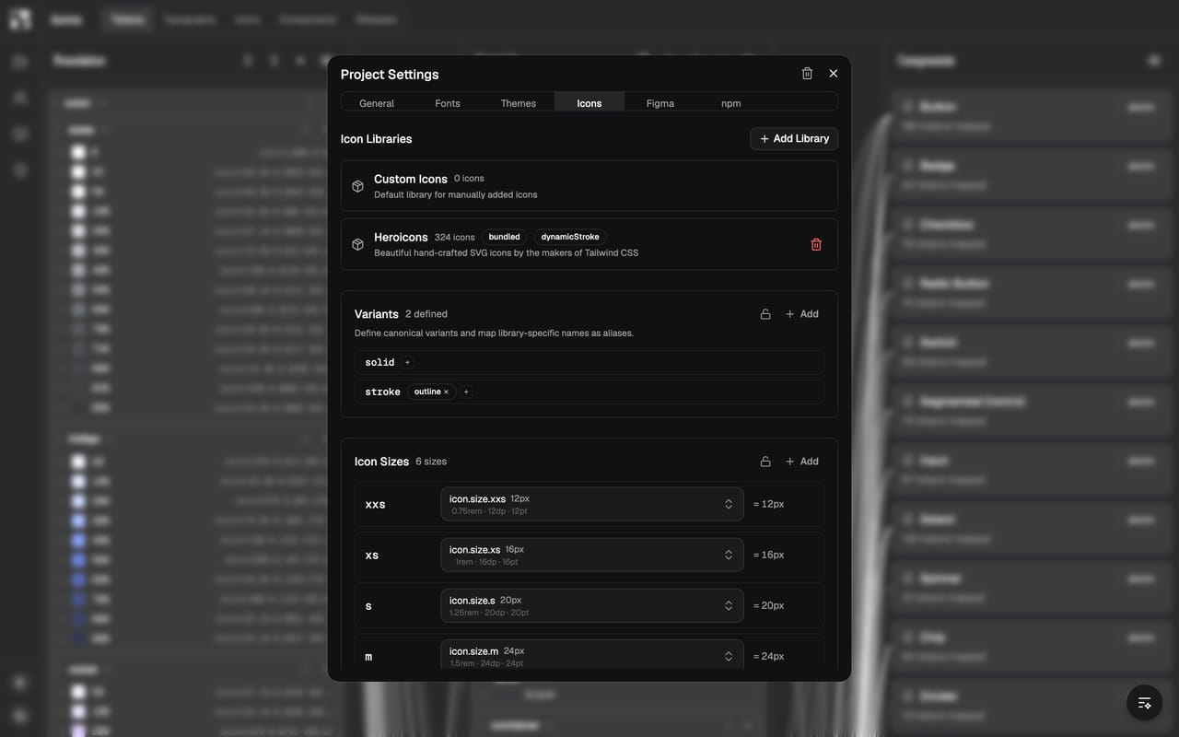Click the bundled badge on Heroicons
The image size is (1179, 737).
(504, 237)
